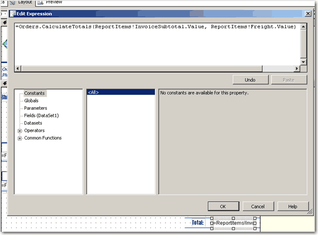Click the expression editor's vertical scroll up arrow
Viewport: 318px width, 235px height.
point(303,27)
